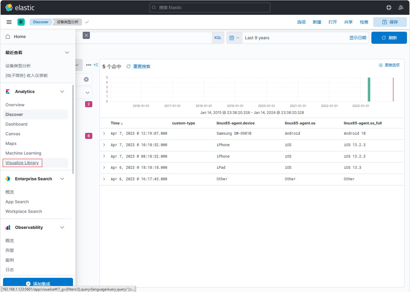Collapse the Enterprise Search section

pos(62,179)
